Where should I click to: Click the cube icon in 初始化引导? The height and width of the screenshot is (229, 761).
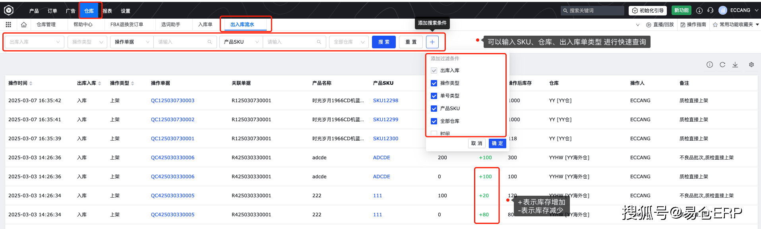635,11
